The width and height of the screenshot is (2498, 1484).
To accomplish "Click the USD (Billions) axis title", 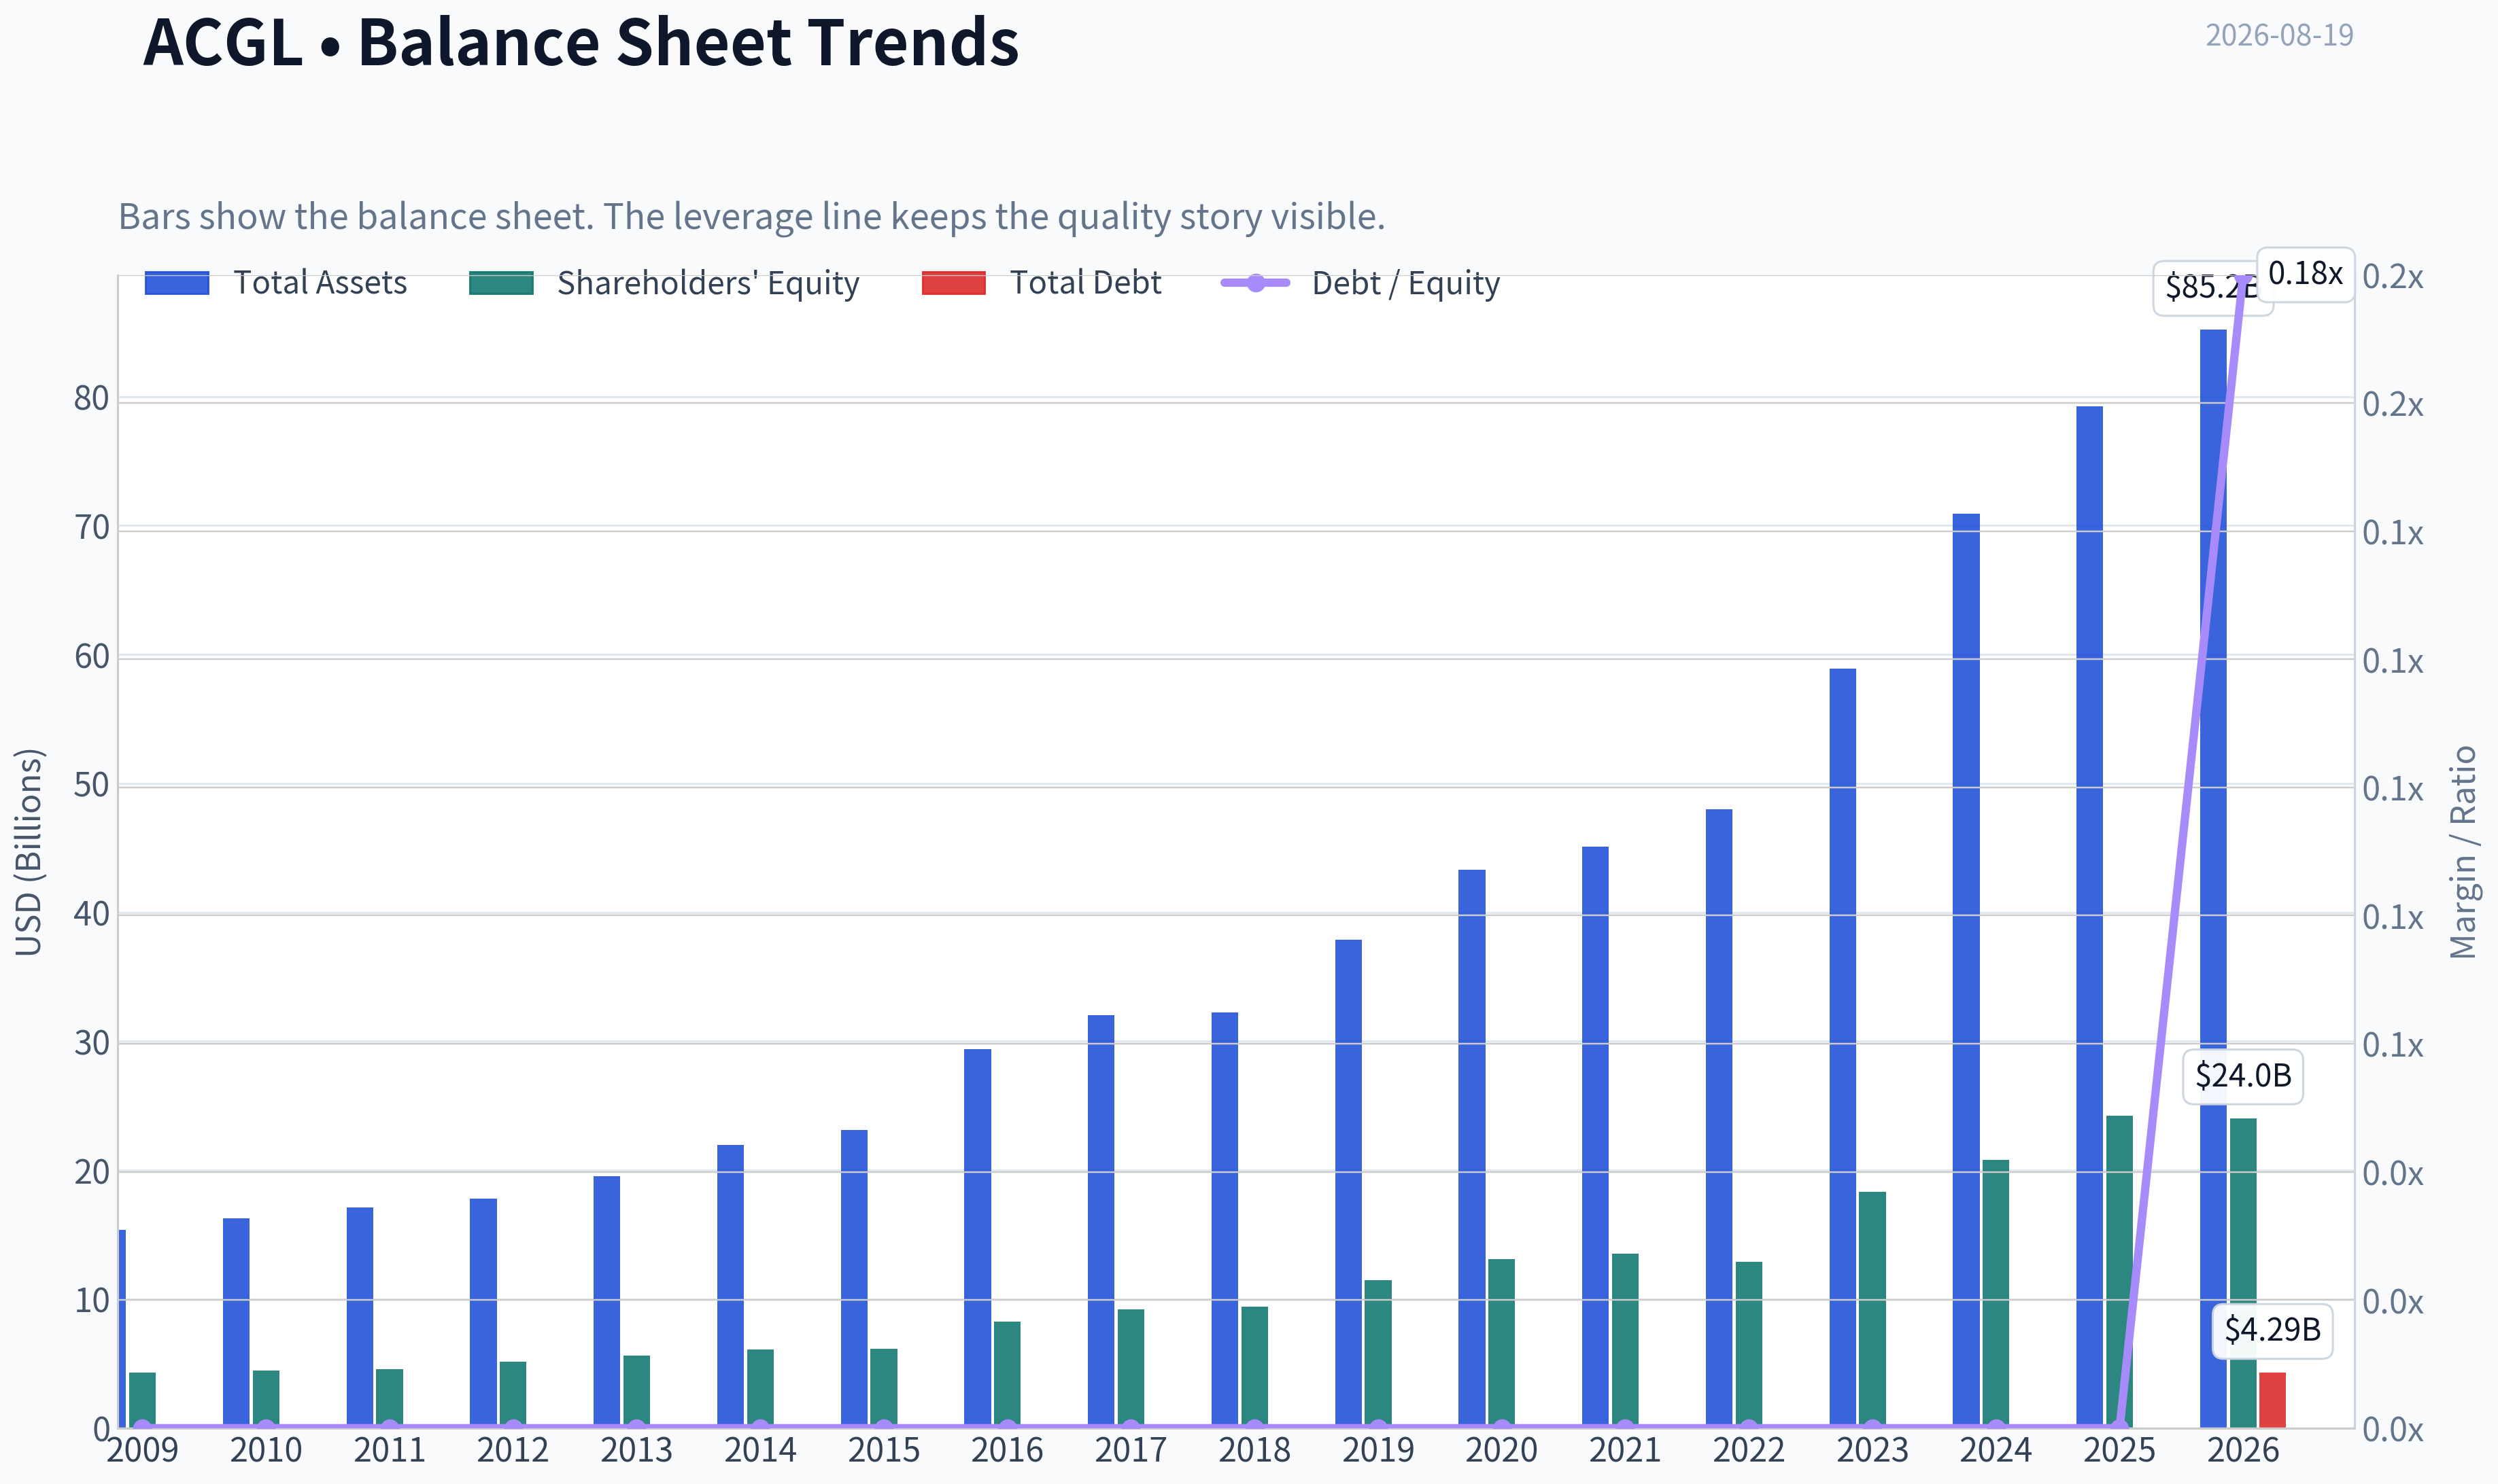I will pyautogui.click(x=29, y=852).
